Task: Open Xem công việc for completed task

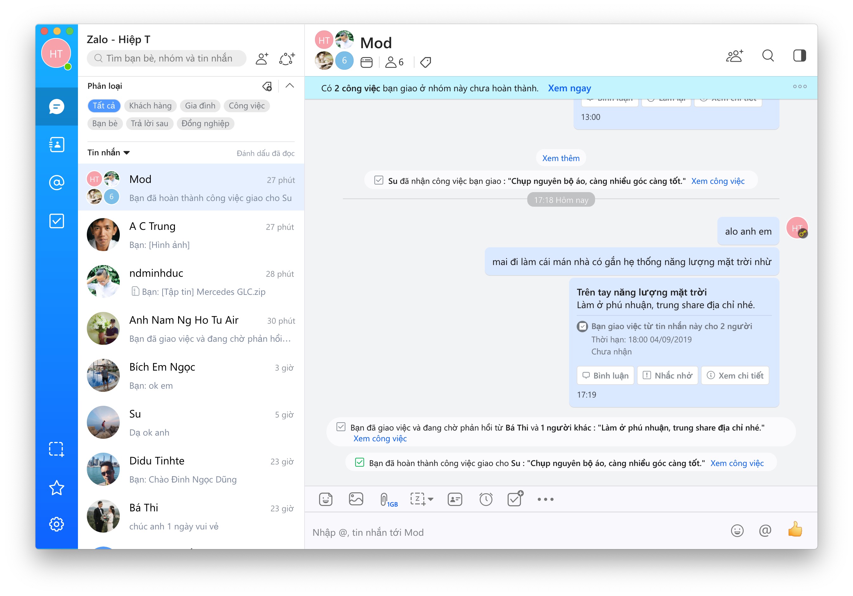Action: (737, 463)
